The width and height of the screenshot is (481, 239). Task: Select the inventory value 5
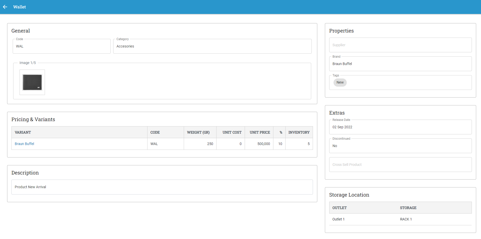coord(309,144)
